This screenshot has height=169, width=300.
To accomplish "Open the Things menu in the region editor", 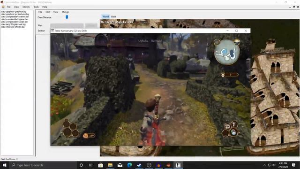I will point(65,12).
